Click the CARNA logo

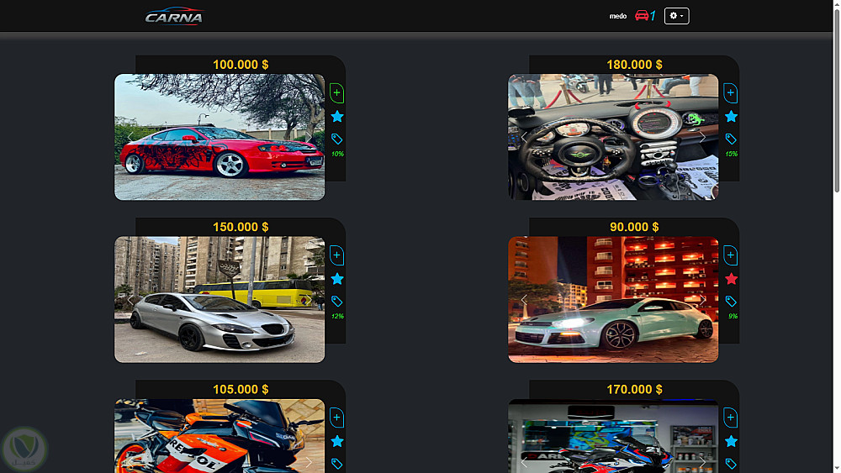[x=174, y=16]
